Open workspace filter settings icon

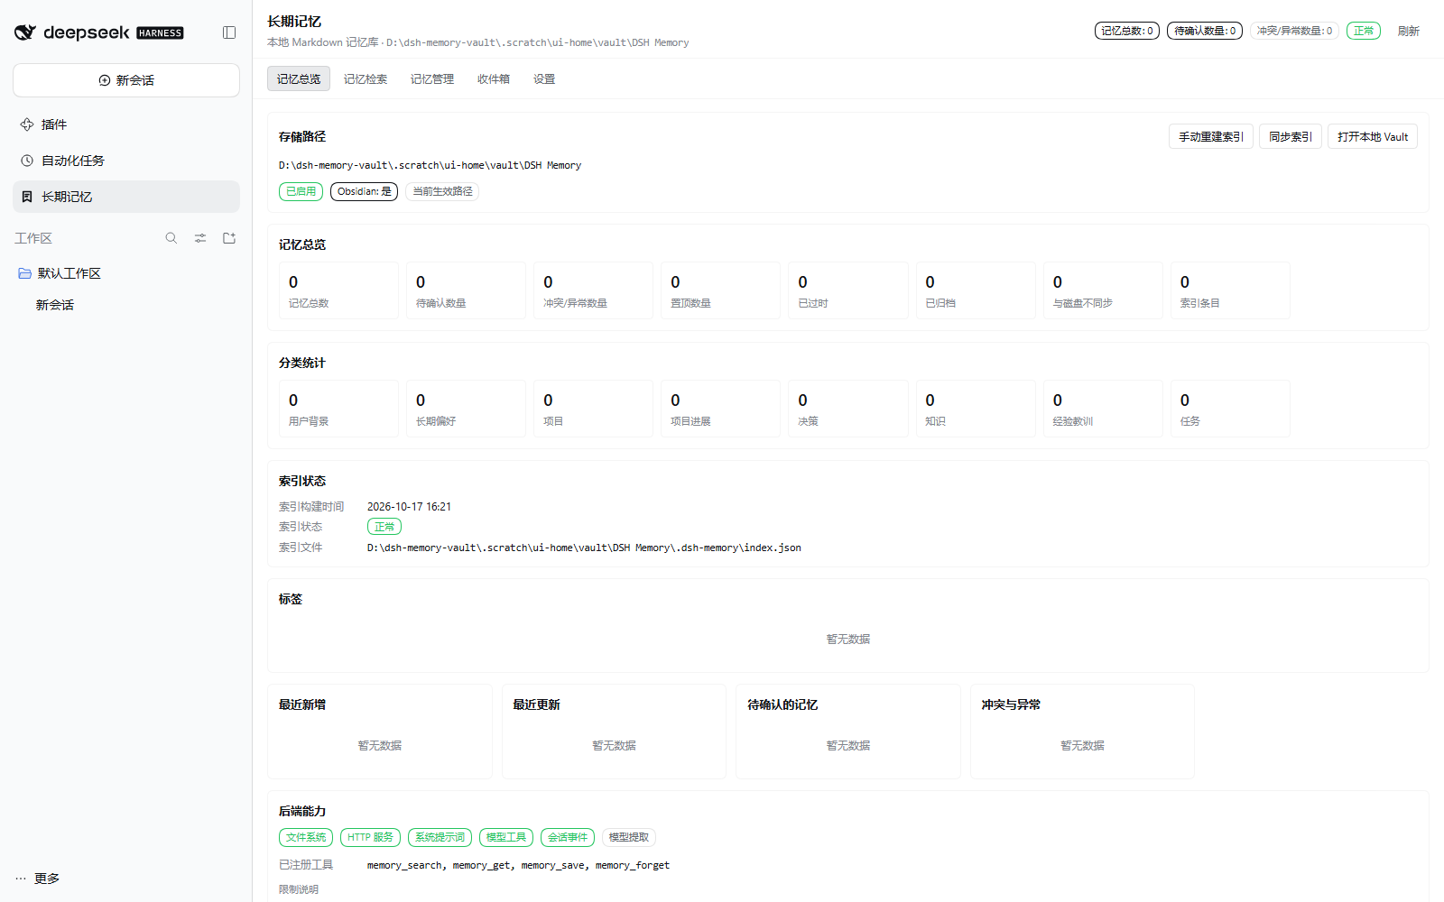(x=200, y=238)
